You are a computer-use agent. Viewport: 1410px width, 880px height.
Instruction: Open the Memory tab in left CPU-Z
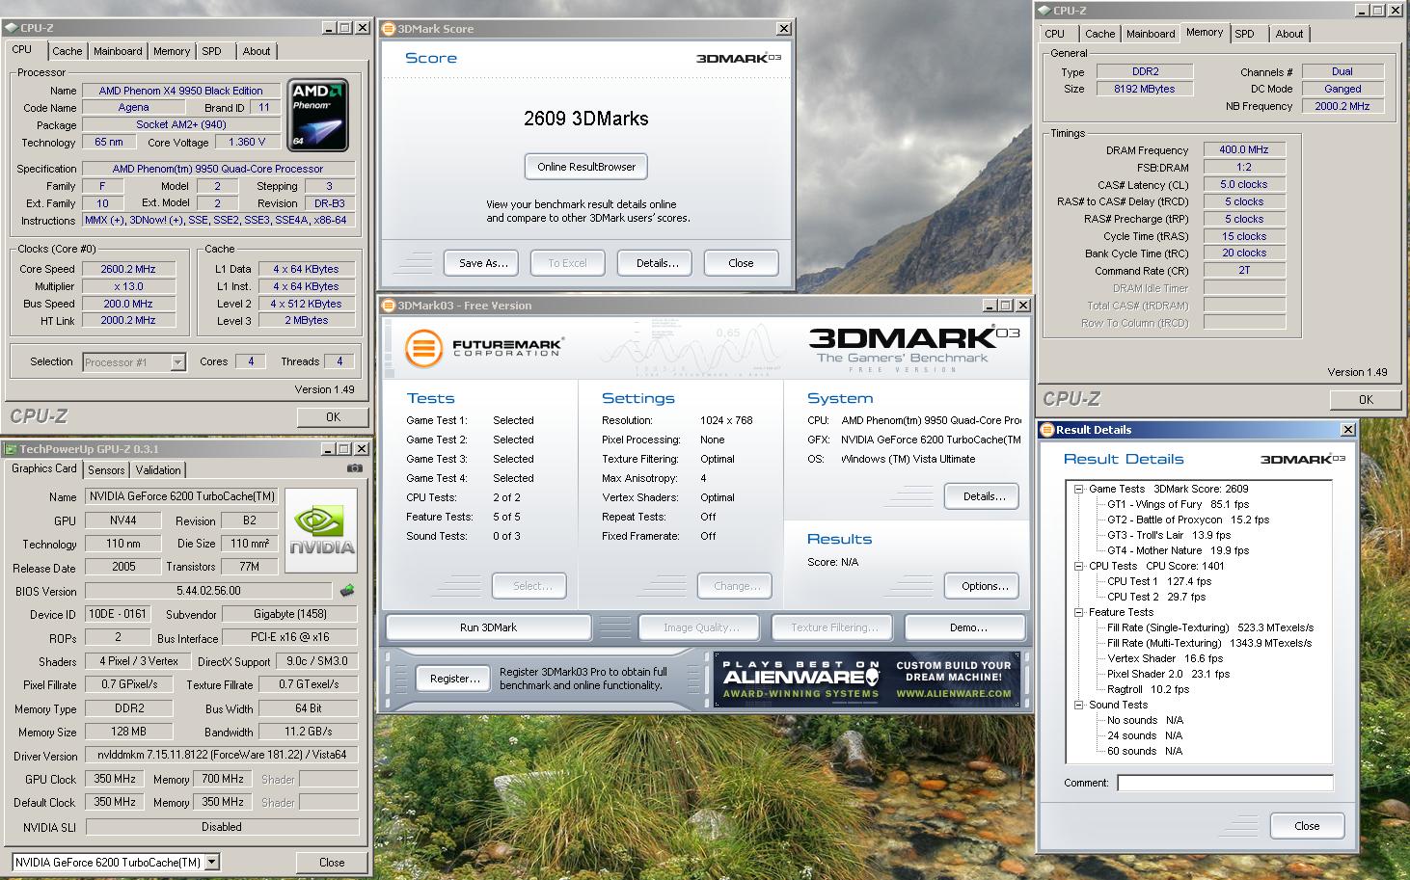click(x=171, y=51)
